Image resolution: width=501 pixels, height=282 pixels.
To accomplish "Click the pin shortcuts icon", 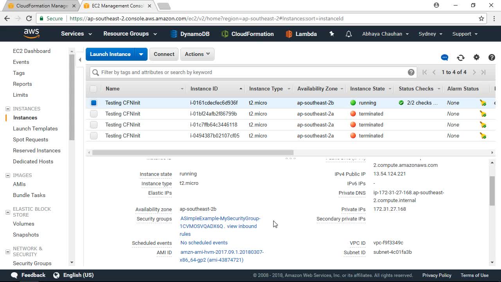I will click(x=332, y=34).
